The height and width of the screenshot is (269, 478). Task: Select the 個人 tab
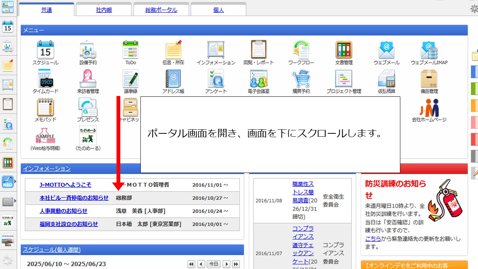point(218,10)
